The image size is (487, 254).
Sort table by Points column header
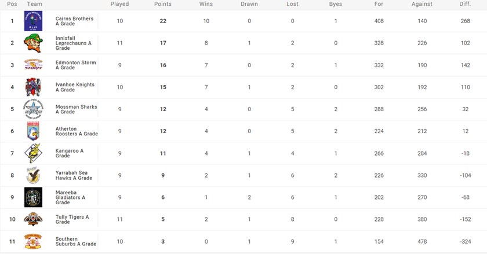tap(163, 4)
